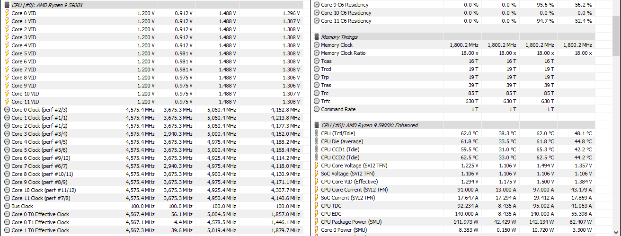Click the lightning icon beside CPU Package Power (SMU)
621x236 pixels.
(317, 222)
